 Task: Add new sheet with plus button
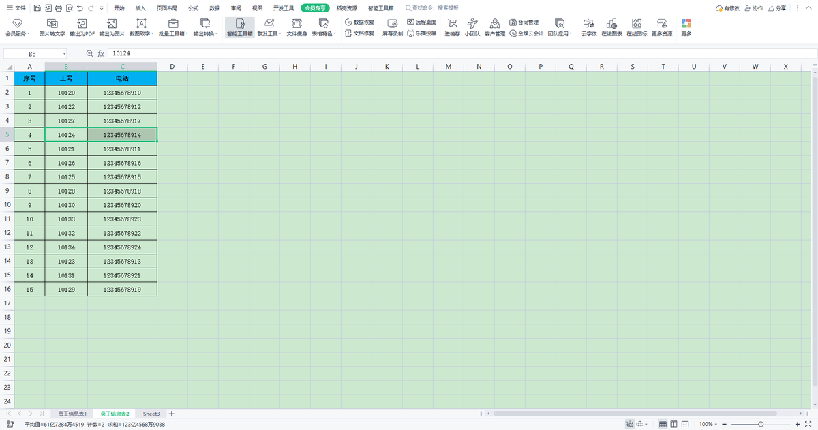click(x=172, y=414)
